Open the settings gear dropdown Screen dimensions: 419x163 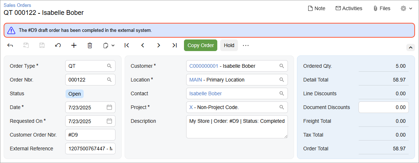click(406, 8)
